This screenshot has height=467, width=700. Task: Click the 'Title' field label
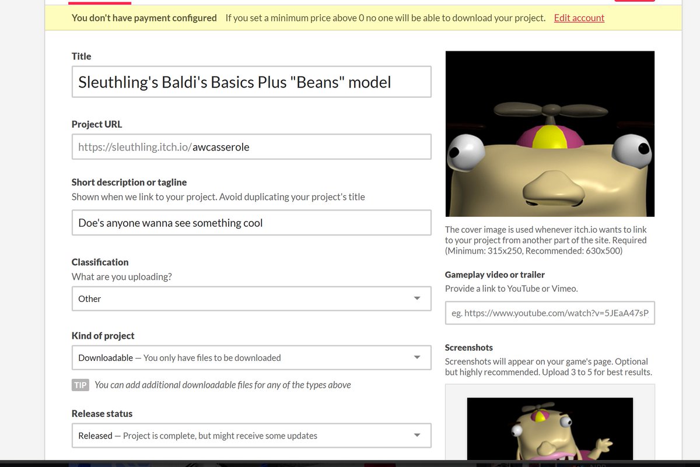pyautogui.click(x=81, y=56)
